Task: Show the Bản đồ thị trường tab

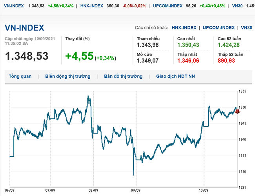Action: (x=123, y=76)
